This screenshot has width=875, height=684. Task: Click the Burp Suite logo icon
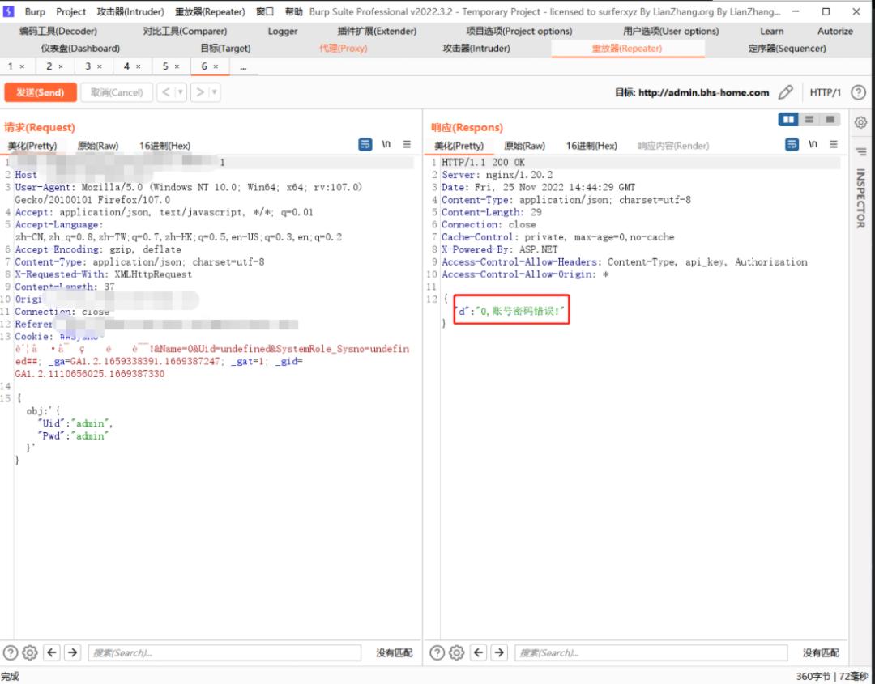(9, 11)
